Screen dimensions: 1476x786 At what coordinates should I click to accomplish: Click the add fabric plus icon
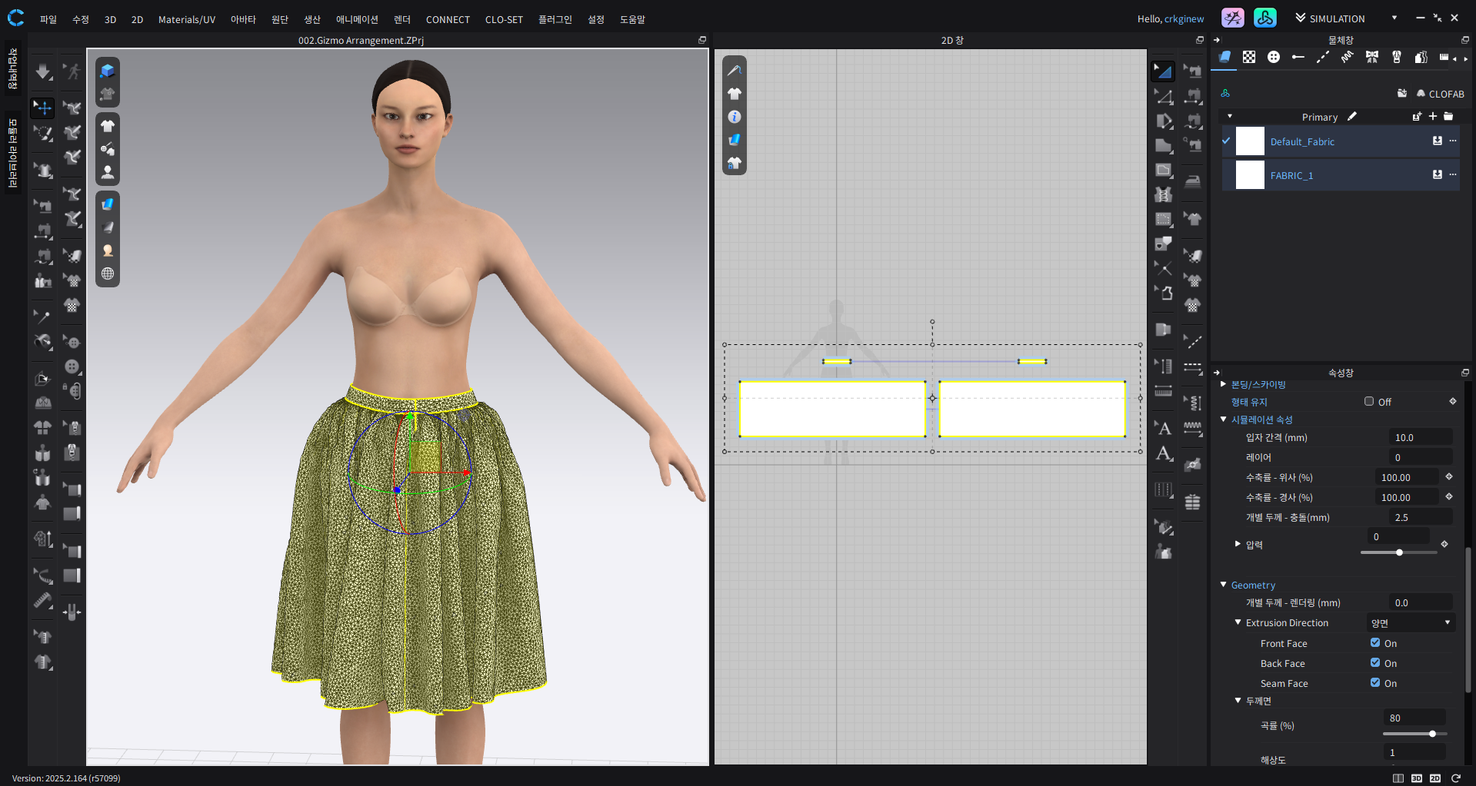[1432, 117]
